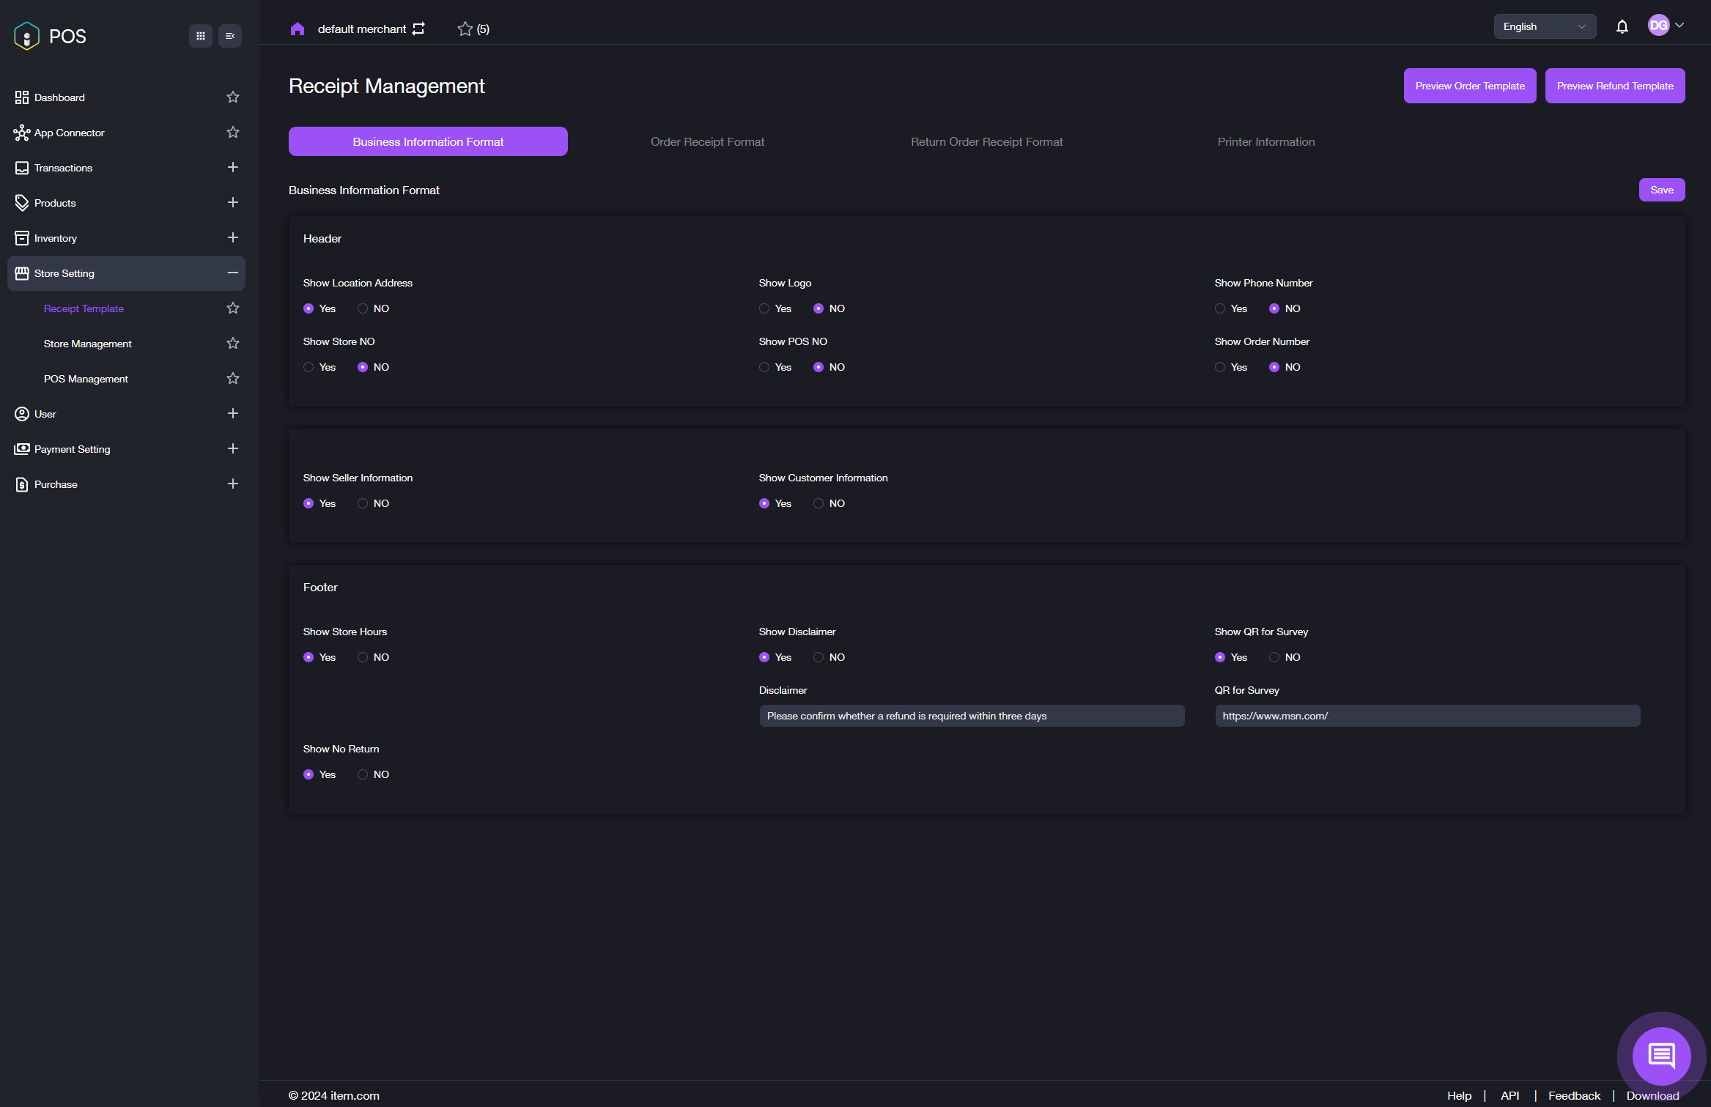Favorite Dashboard with its star icon
This screenshot has height=1107, width=1711.
(x=233, y=97)
